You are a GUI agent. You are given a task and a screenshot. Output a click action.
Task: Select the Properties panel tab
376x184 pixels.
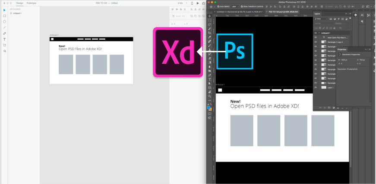point(342,50)
